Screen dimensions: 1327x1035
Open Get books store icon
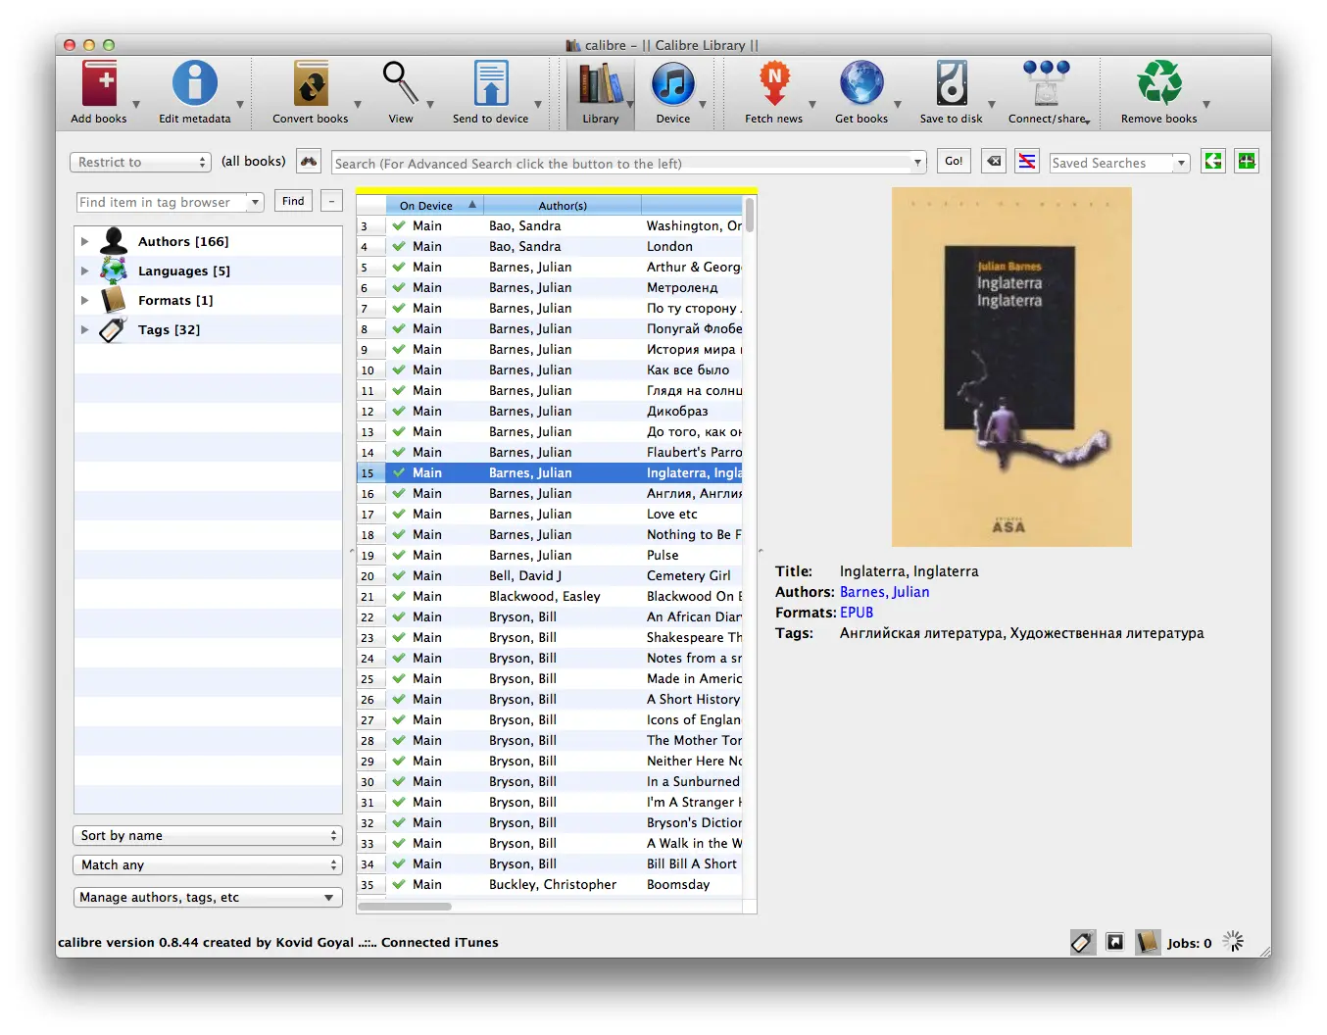pyautogui.click(x=861, y=84)
